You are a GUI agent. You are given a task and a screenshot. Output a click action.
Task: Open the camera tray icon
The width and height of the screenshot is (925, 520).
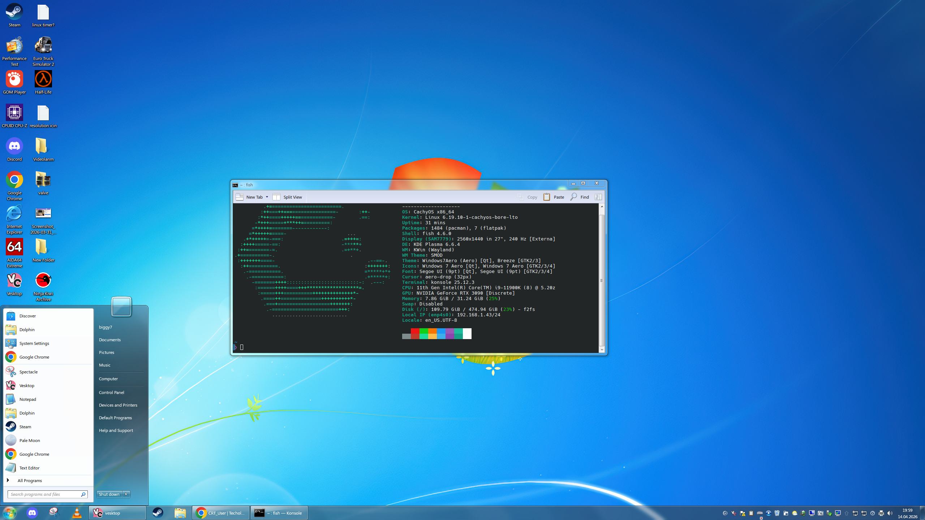(821, 513)
